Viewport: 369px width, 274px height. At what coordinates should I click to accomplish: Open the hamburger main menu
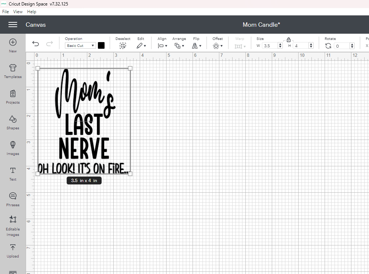[13, 25]
